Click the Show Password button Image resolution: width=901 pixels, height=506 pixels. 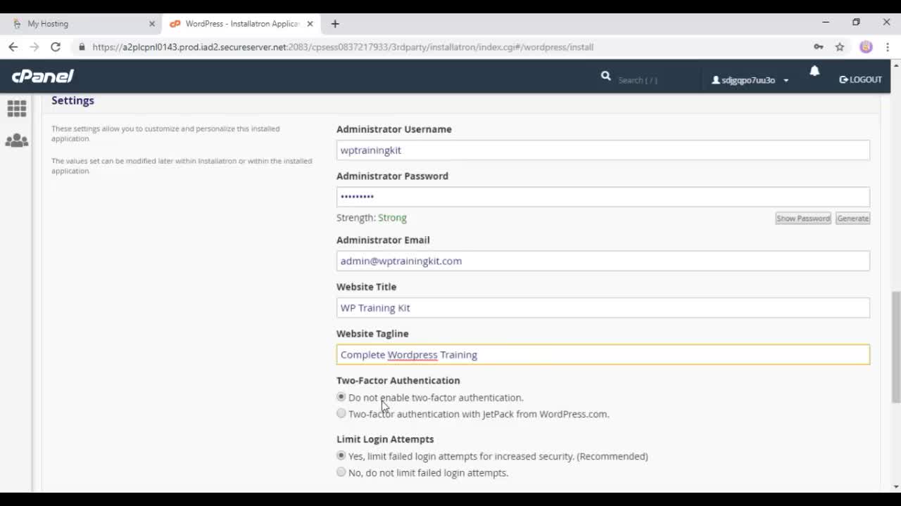pyautogui.click(x=802, y=219)
